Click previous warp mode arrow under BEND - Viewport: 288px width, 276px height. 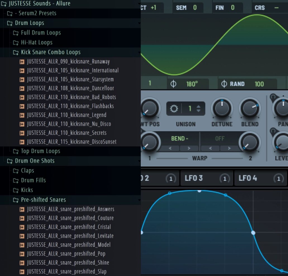[x=170, y=148]
